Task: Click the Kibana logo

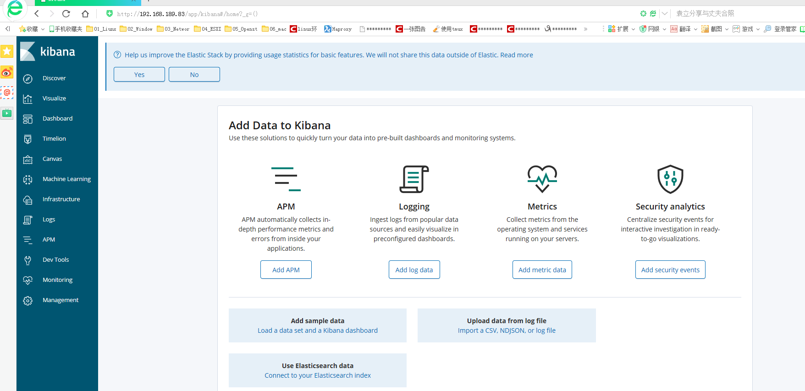Action: 48,51
